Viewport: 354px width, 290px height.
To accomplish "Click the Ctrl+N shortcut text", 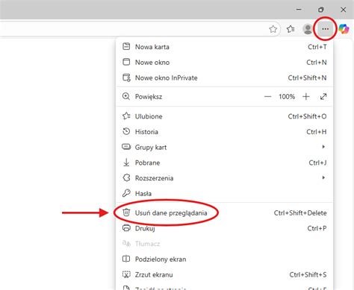I will point(317,62).
